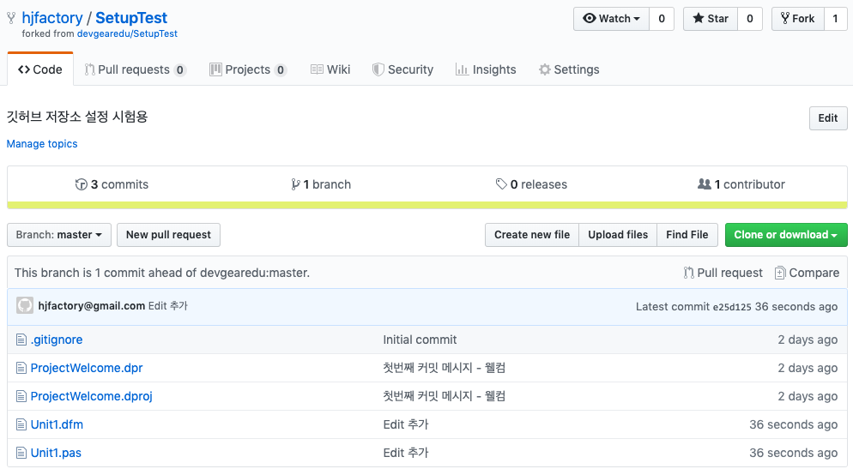Click the branch icon beside 1 branch
853x475 pixels.
(x=295, y=185)
